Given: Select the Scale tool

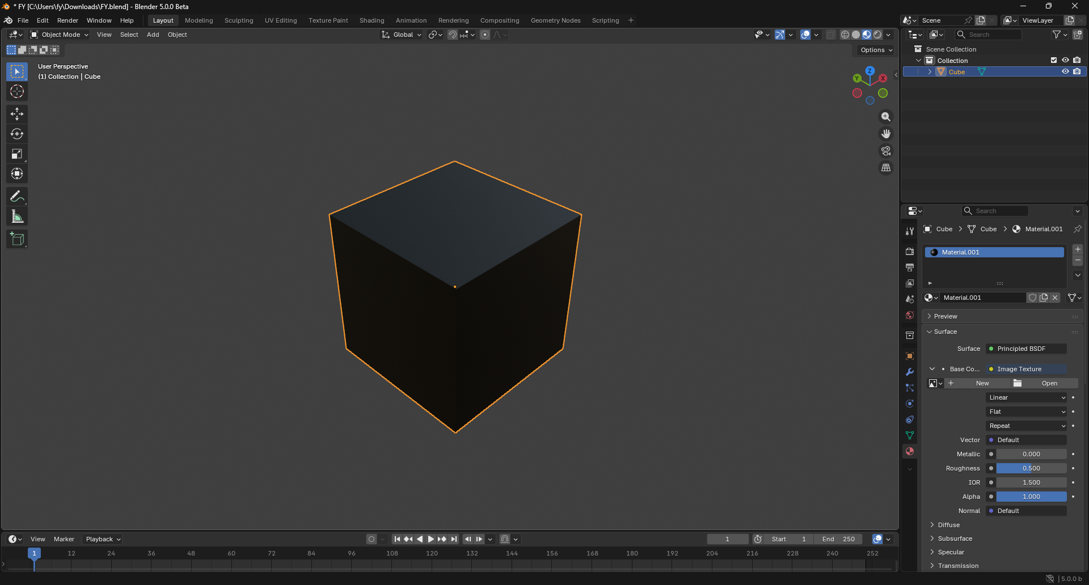Looking at the screenshot, I should (x=17, y=154).
